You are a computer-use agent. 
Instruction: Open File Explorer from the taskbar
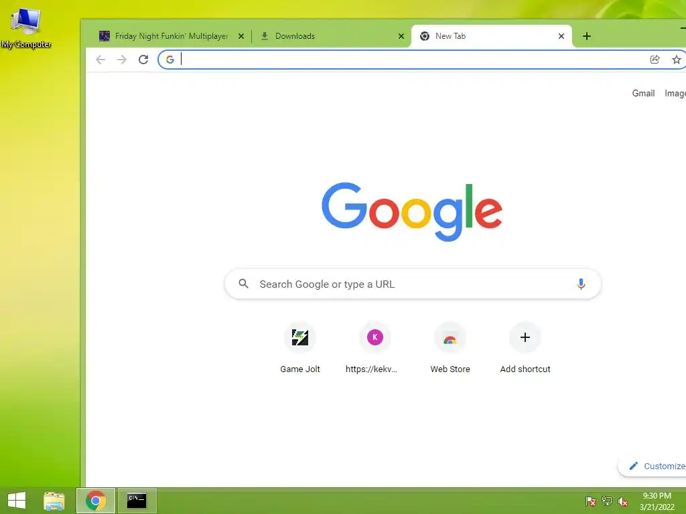[54, 501]
